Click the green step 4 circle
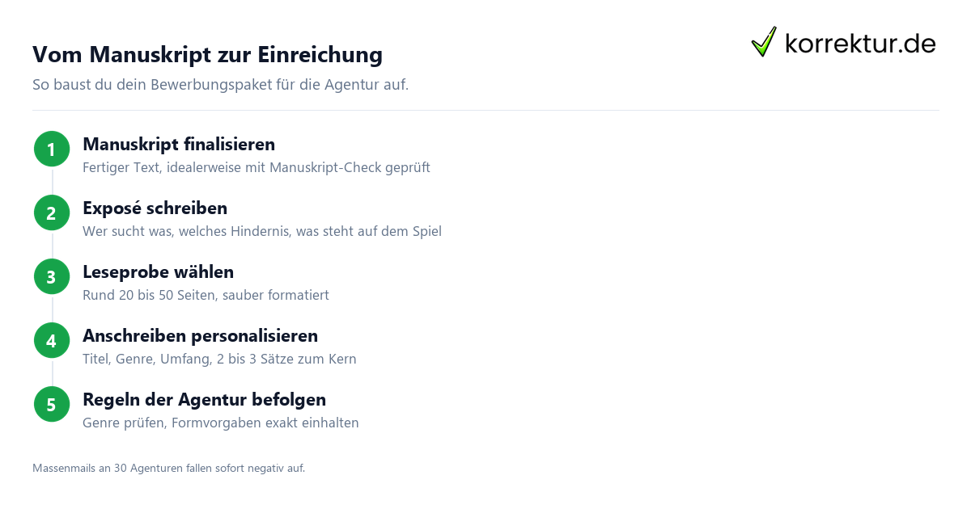971x509 pixels. pyautogui.click(x=52, y=341)
